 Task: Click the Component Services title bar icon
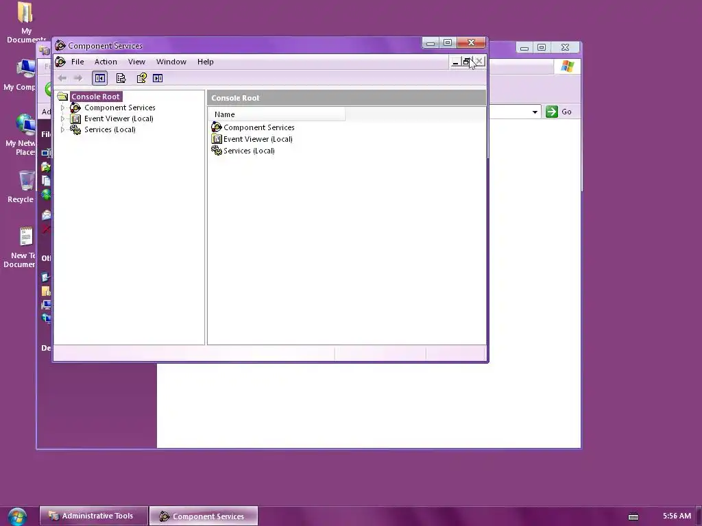[x=60, y=46]
